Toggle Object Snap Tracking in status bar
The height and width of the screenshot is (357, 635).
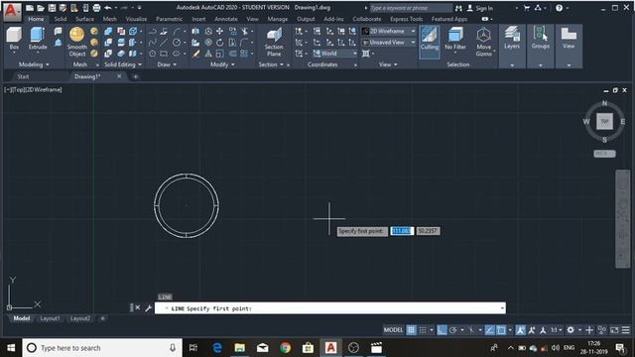489,330
